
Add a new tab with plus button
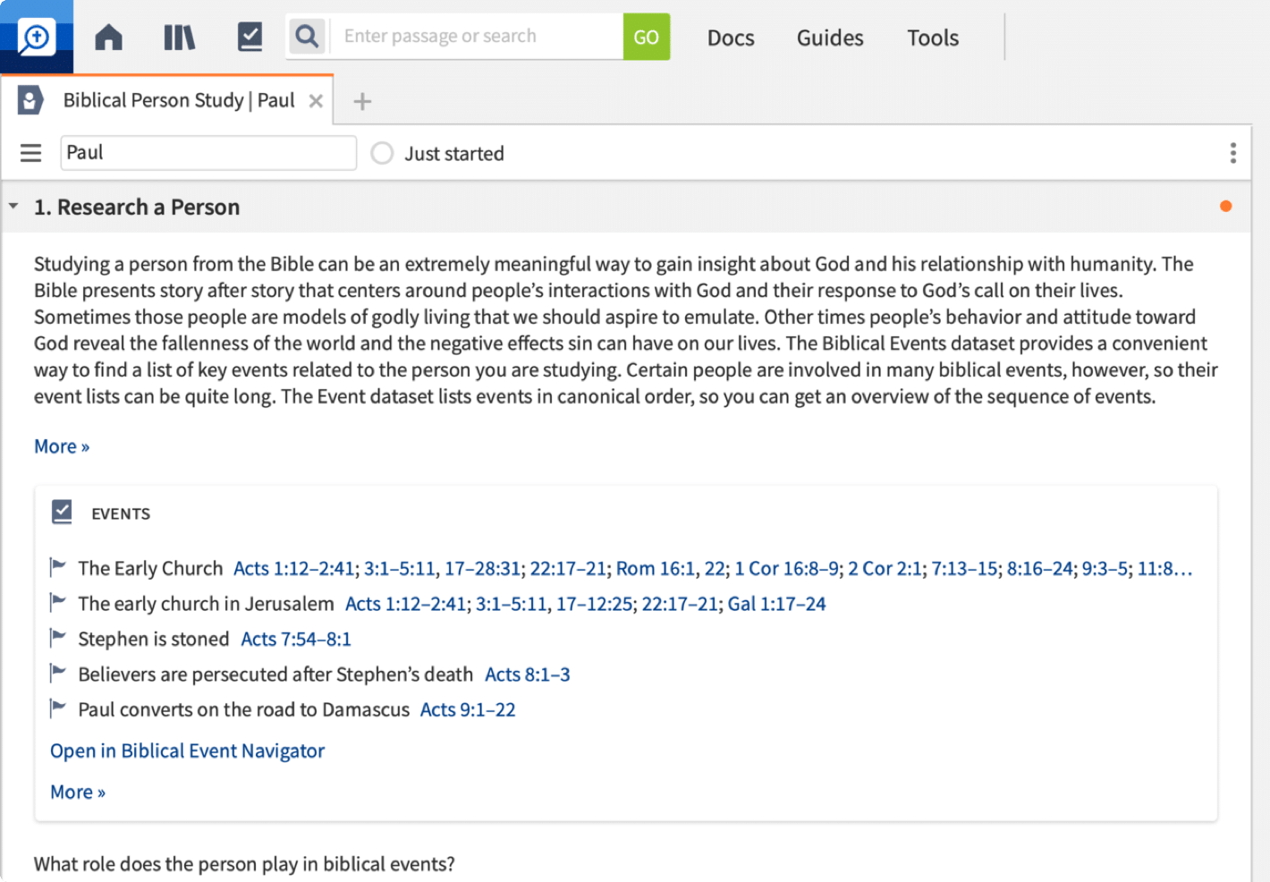click(x=362, y=102)
